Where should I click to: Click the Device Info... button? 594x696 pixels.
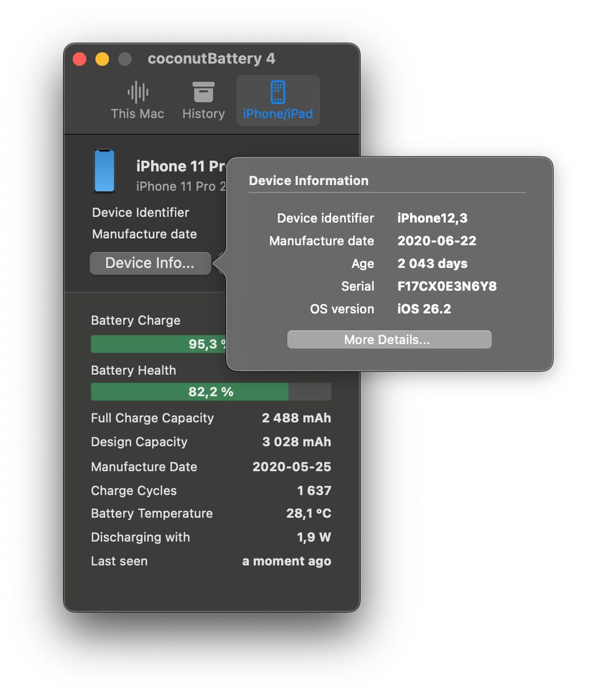150,263
